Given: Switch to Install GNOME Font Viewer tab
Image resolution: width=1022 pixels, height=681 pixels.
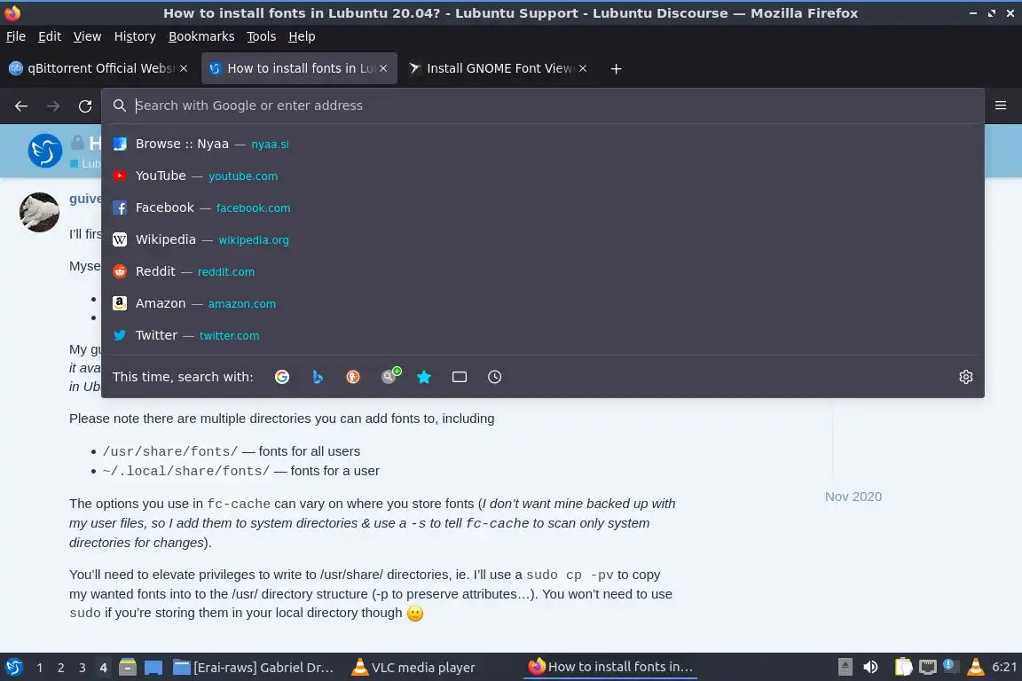Looking at the screenshot, I should (x=497, y=68).
